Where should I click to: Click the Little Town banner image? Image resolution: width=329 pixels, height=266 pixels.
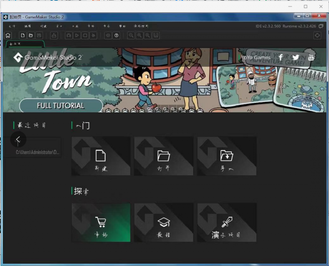click(x=165, y=80)
